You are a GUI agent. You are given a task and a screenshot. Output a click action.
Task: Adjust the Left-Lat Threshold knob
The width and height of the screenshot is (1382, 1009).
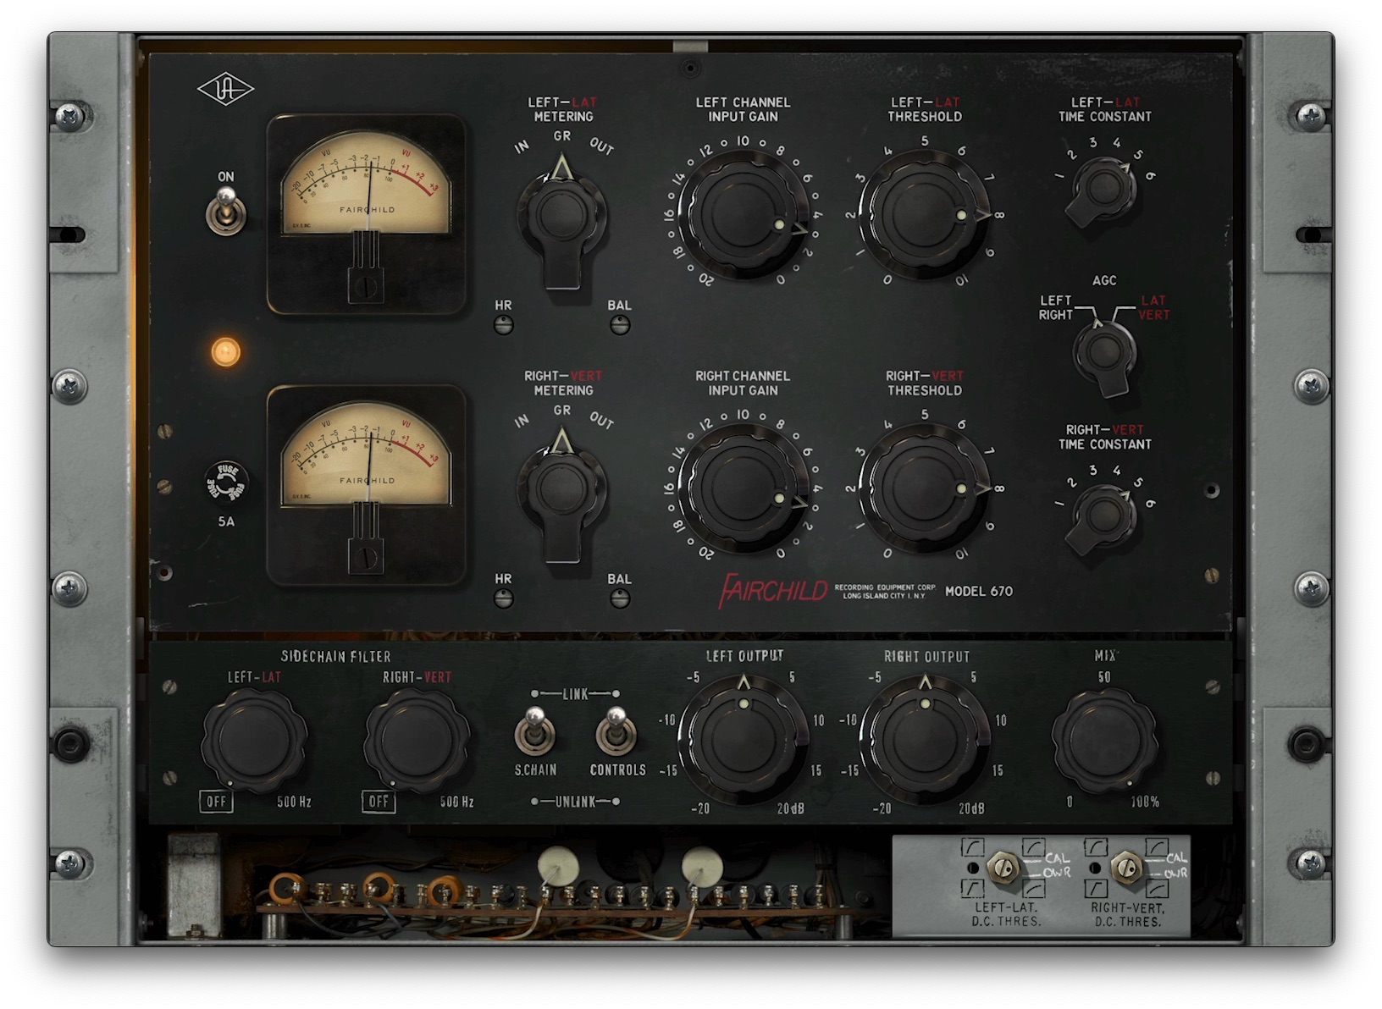click(x=924, y=216)
